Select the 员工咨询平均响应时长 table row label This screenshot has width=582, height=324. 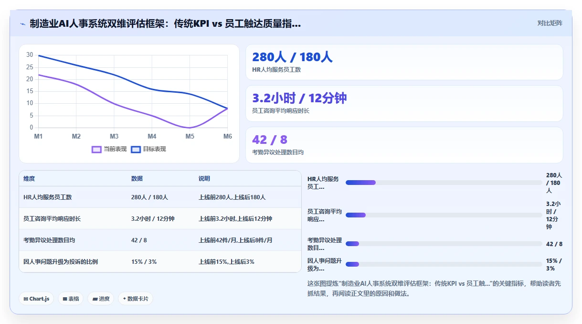(52, 218)
